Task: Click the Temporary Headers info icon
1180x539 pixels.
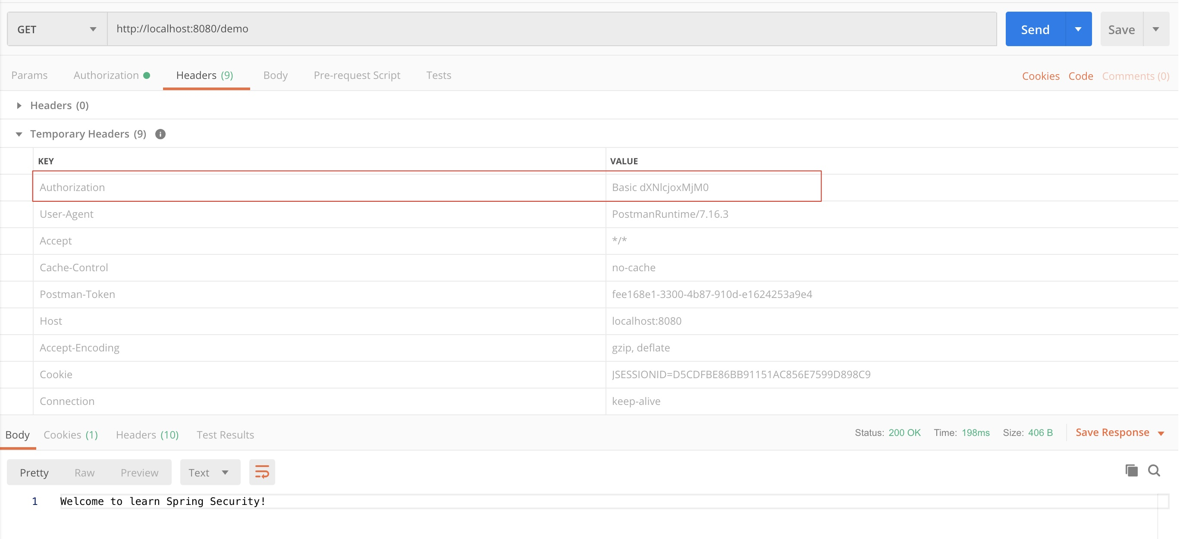Action: pos(160,134)
